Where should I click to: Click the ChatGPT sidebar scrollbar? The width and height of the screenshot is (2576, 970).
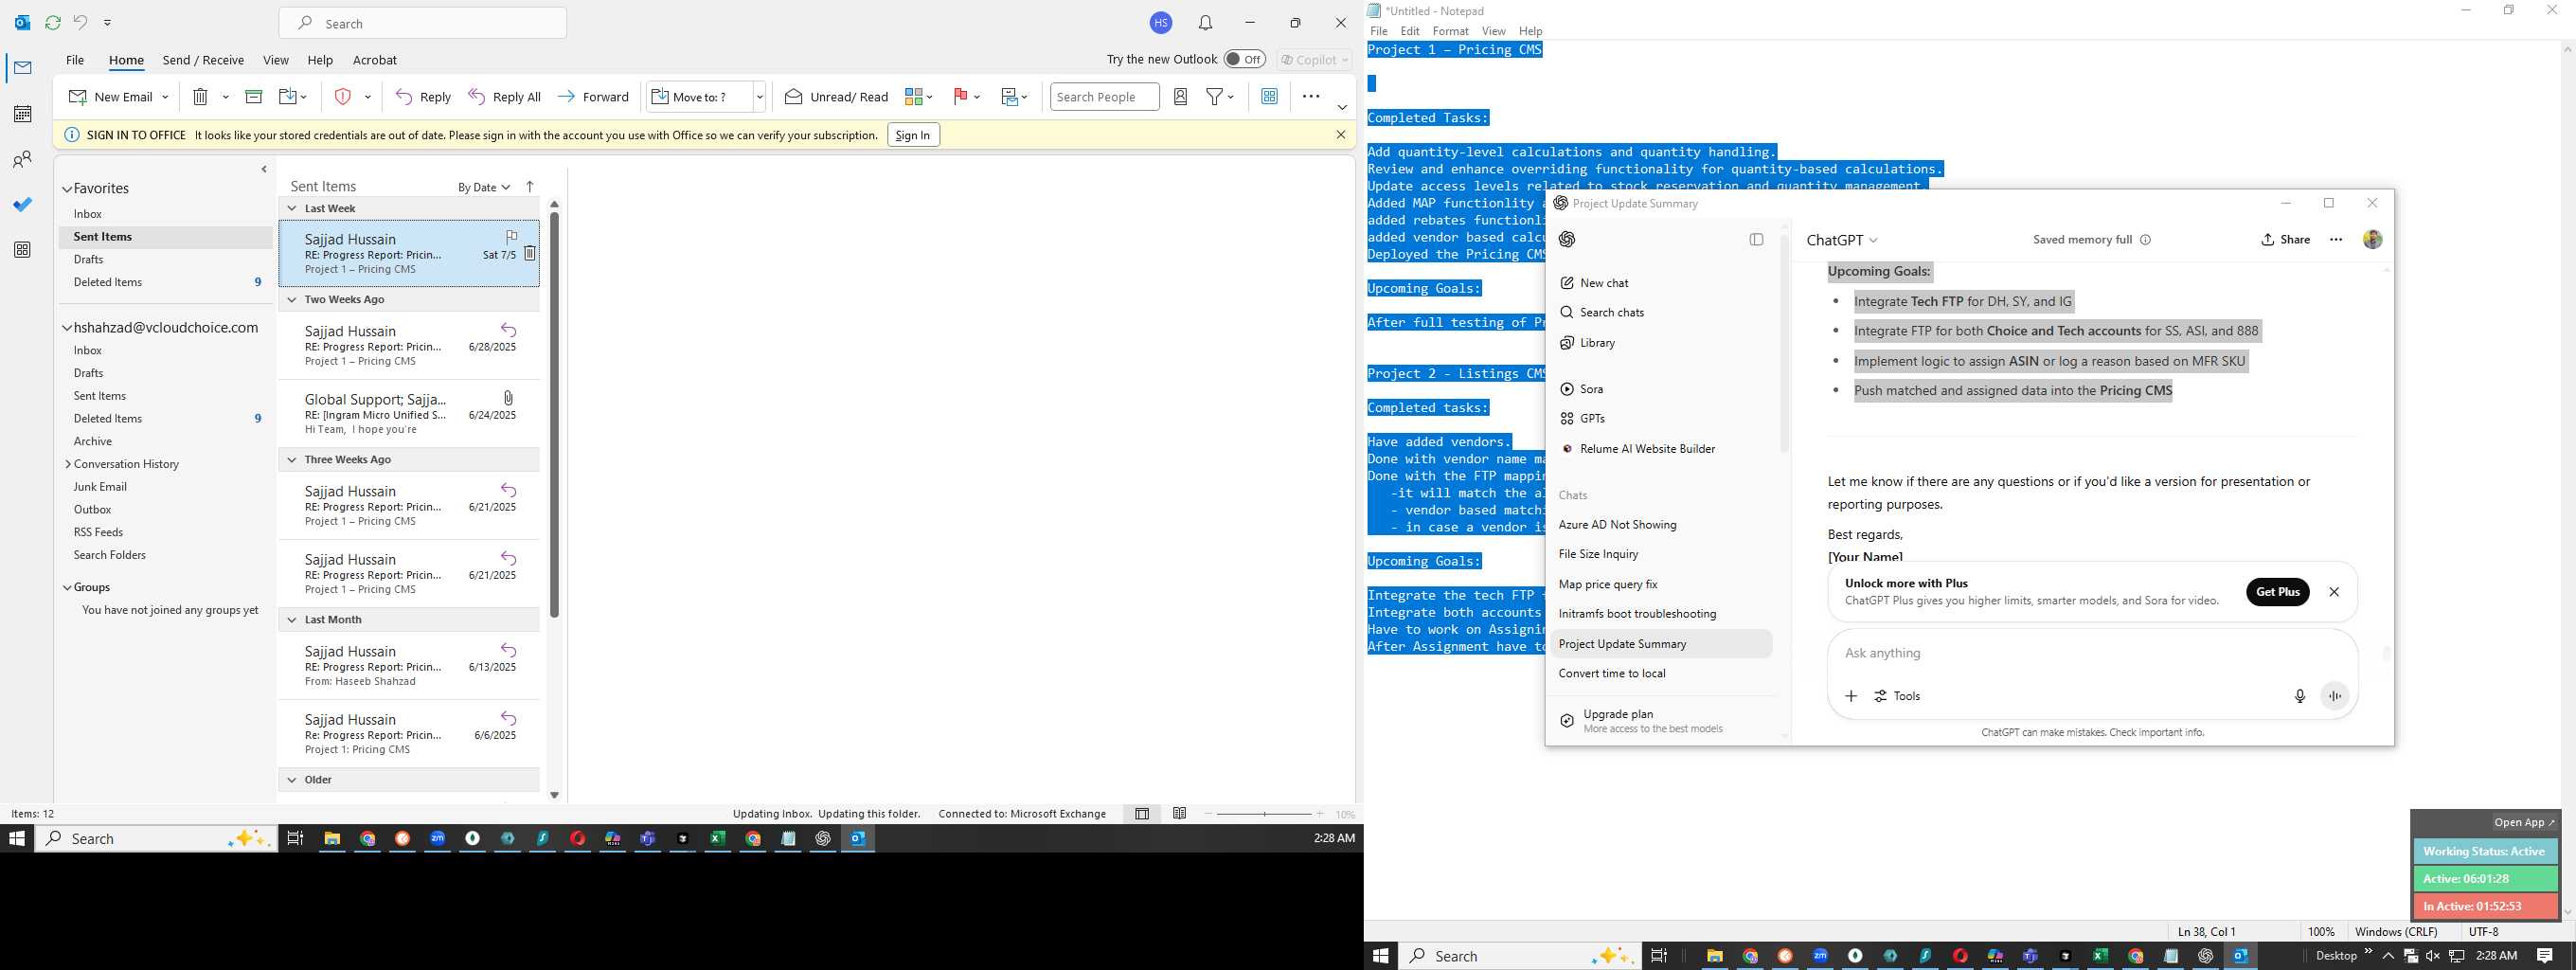coord(1784,345)
